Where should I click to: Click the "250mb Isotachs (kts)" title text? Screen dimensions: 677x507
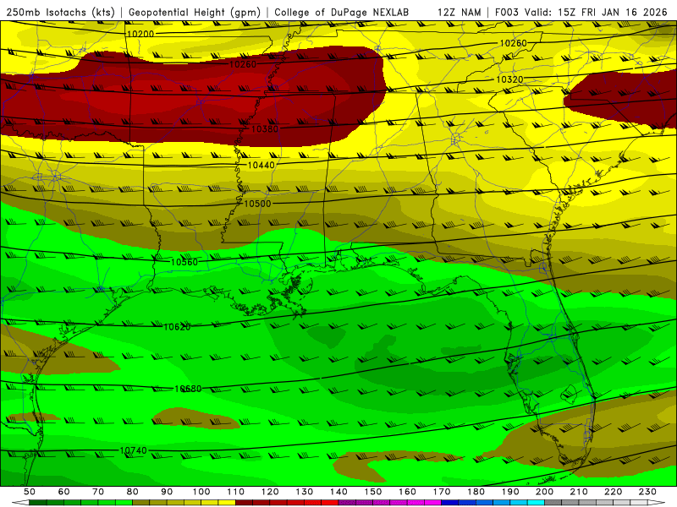pos(60,12)
